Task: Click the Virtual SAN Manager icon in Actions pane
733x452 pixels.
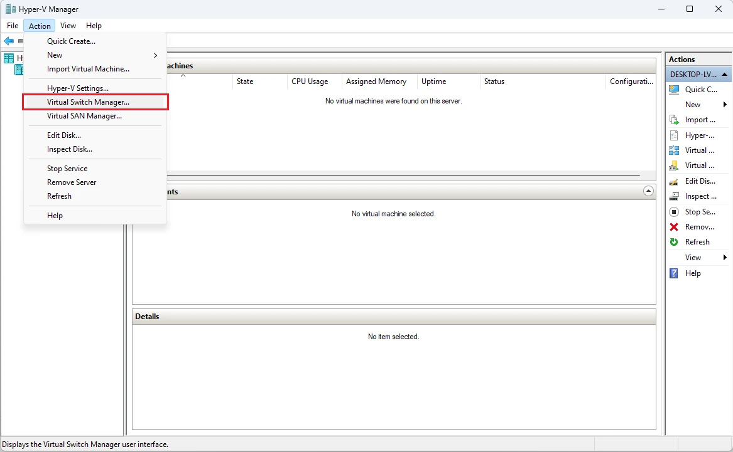Action: coord(673,166)
